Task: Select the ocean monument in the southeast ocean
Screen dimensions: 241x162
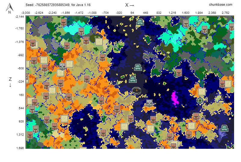Action: pos(224,128)
